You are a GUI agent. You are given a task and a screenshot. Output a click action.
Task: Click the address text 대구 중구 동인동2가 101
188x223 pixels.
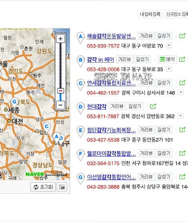147,140
